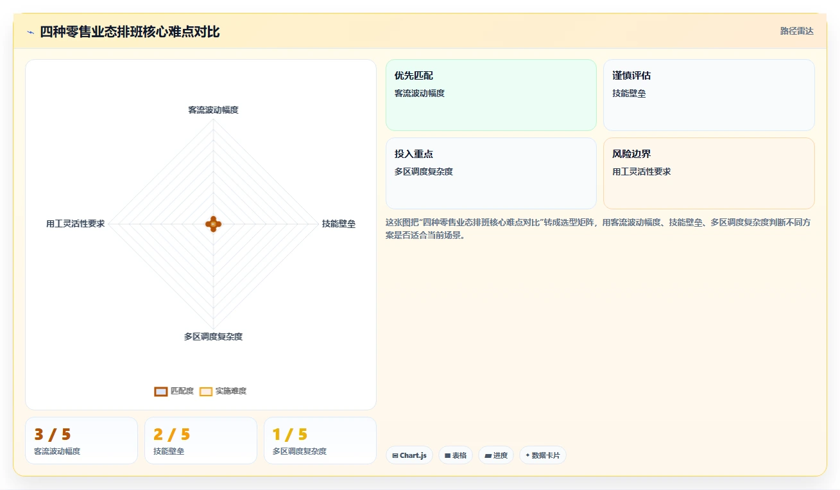Click the 3 / 5 客流波动幅度 stat card
The image size is (840, 490).
81,441
